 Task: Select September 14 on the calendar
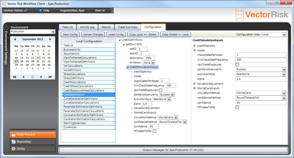tap(38, 58)
